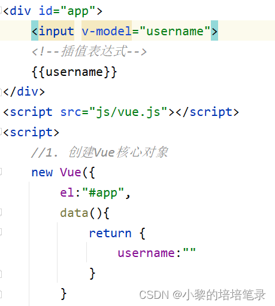Fold the data() function block
The width and height of the screenshot is (275, 306).
[1, 213]
